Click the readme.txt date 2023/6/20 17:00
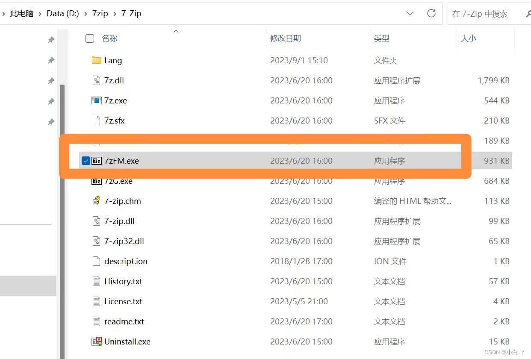Viewport: 531px width, 359px height. (x=301, y=321)
